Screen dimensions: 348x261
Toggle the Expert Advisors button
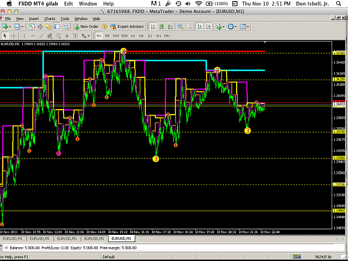click(x=127, y=27)
